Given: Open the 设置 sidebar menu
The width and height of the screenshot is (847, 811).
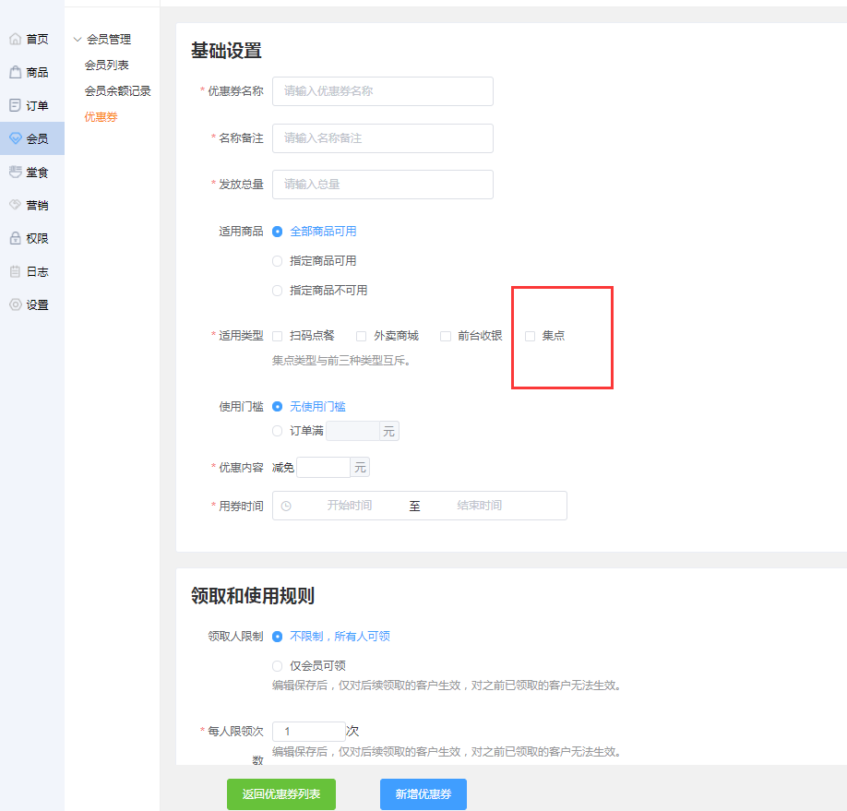Looking at the screenshot, I should [x=32, y=304].
